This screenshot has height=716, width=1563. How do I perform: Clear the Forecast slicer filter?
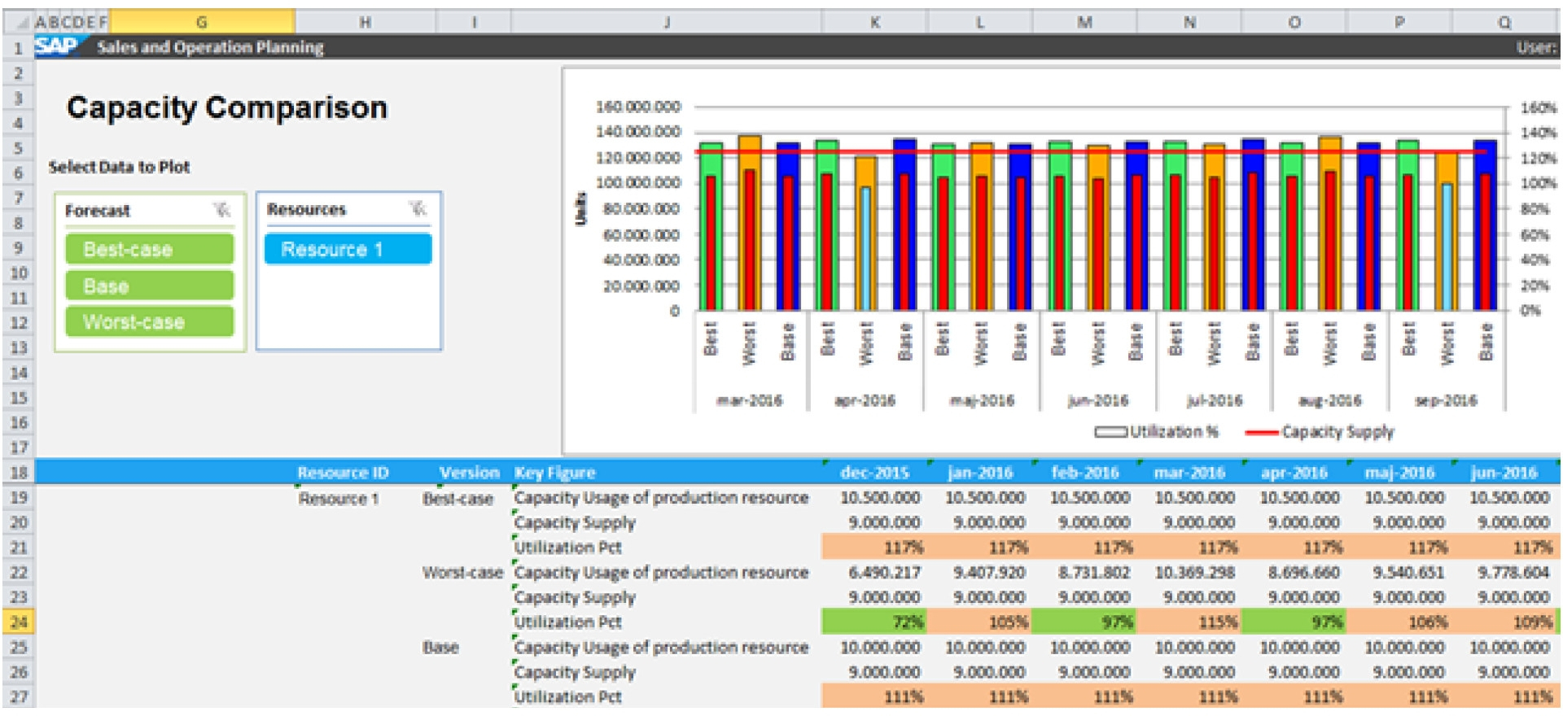point(221,210)
